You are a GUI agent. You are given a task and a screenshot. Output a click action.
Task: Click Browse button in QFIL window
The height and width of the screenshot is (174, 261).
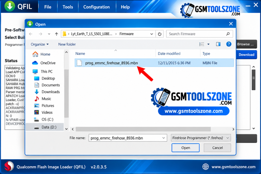tap(246, 44)
